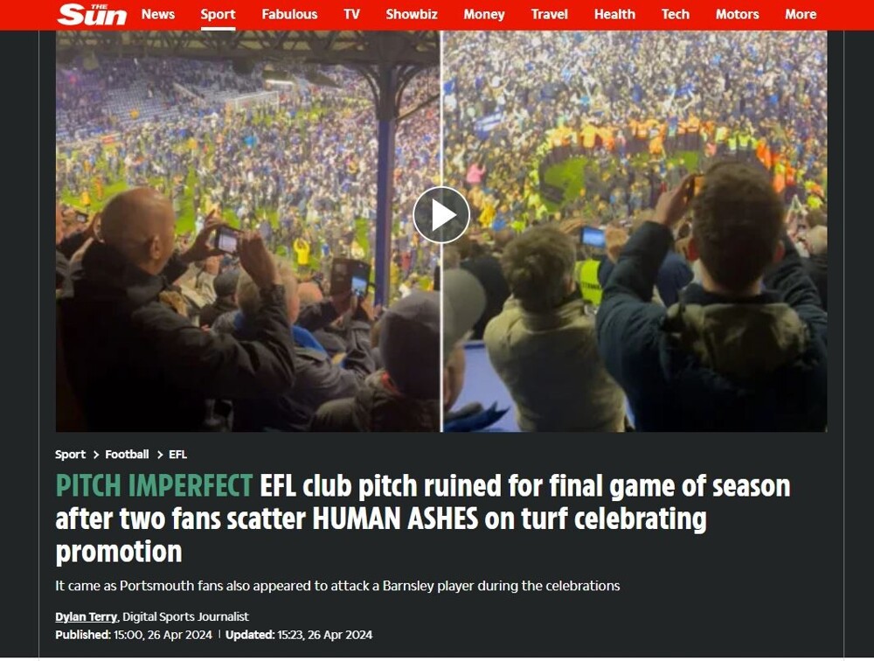Open the Showbiz section

[x=412, y=15]
